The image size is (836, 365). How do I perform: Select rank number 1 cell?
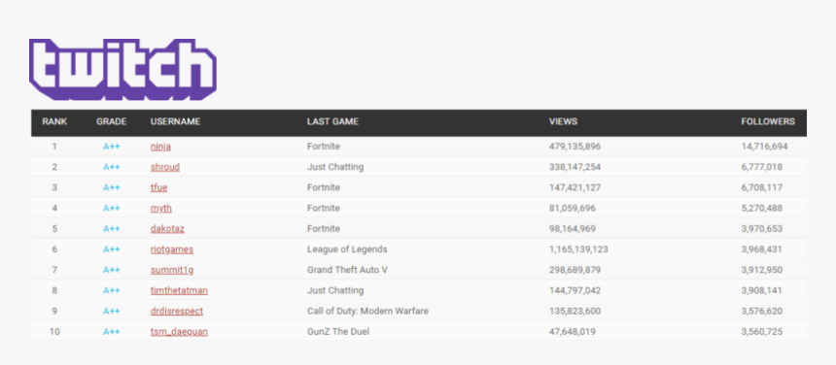click(x=54, y=147)
